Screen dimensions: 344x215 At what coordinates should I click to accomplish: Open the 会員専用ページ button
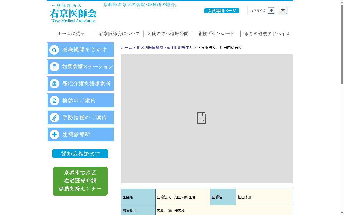click(x=222, y=11)
